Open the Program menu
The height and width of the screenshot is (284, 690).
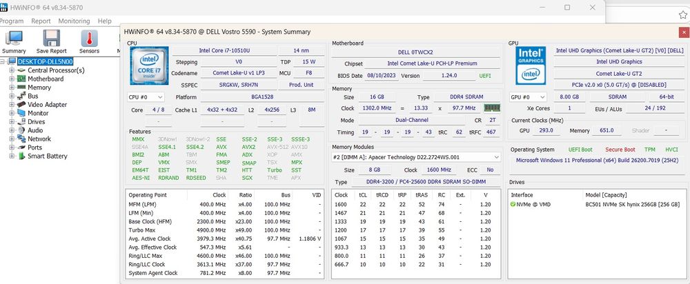coord(12,21)
